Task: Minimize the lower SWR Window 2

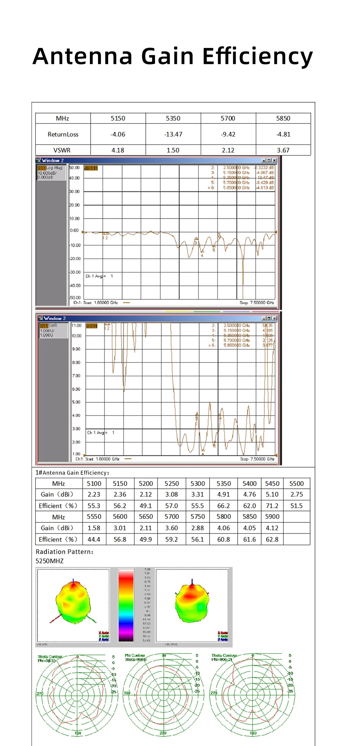Action: click(264, 318)
